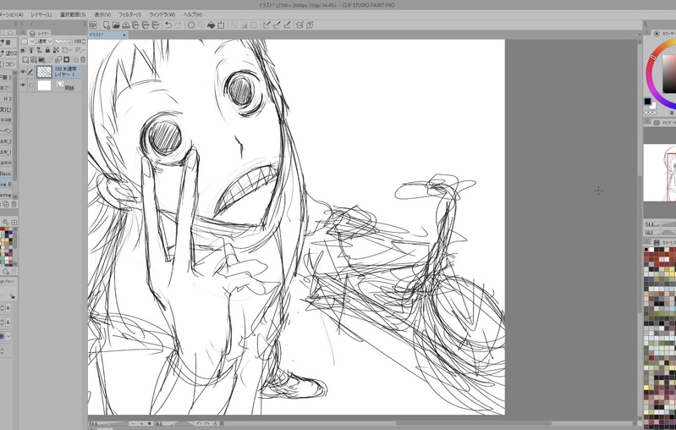Select the black main color swatch
This screenshot has width=676, height=430.
coord(647,102)
